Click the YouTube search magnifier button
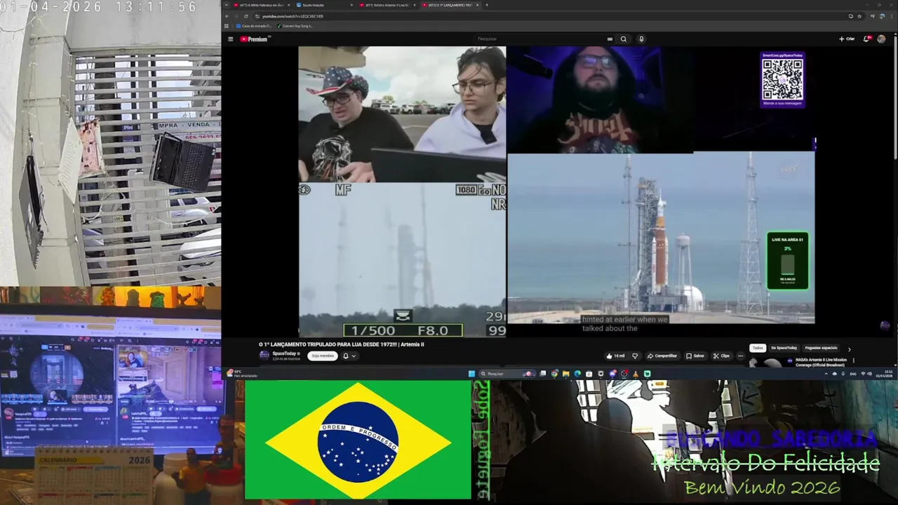Screen dimensions: 898x505 (x=623, y=39)
